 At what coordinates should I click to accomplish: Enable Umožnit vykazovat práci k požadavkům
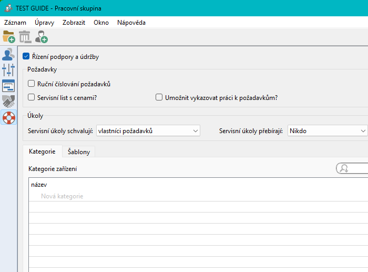(x=159, y=97)
